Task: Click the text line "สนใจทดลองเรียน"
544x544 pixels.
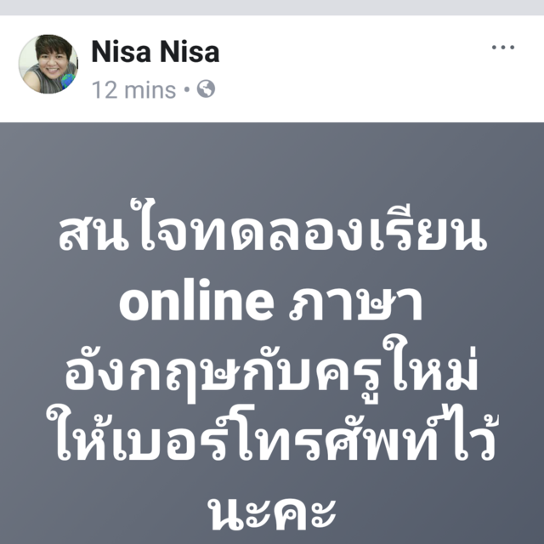Action: tap(273, 227)
